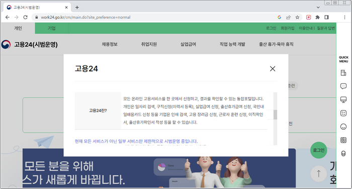Screen dimensions: 352x189
Task: Click the checklist icon in quick menu
Action: coord(343,113)
